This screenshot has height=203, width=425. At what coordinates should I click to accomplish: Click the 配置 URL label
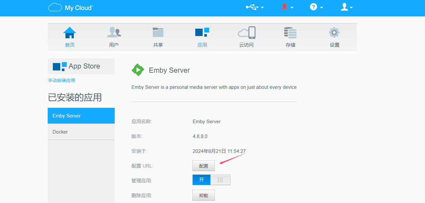coord(142,166)
